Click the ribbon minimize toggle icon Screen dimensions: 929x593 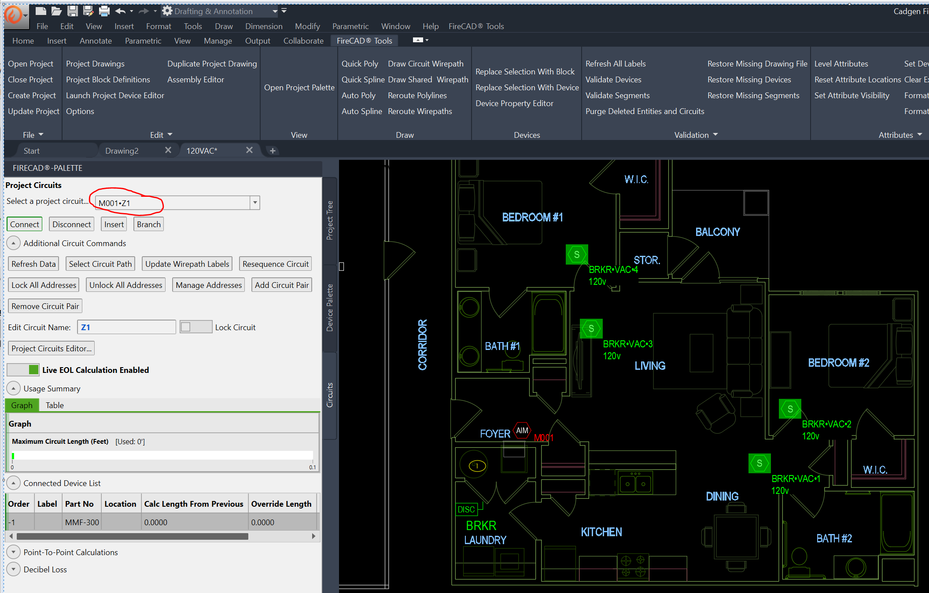418,40
